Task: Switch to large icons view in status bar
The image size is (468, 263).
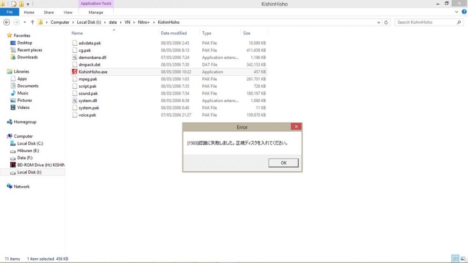Action: tap(462, 258)
